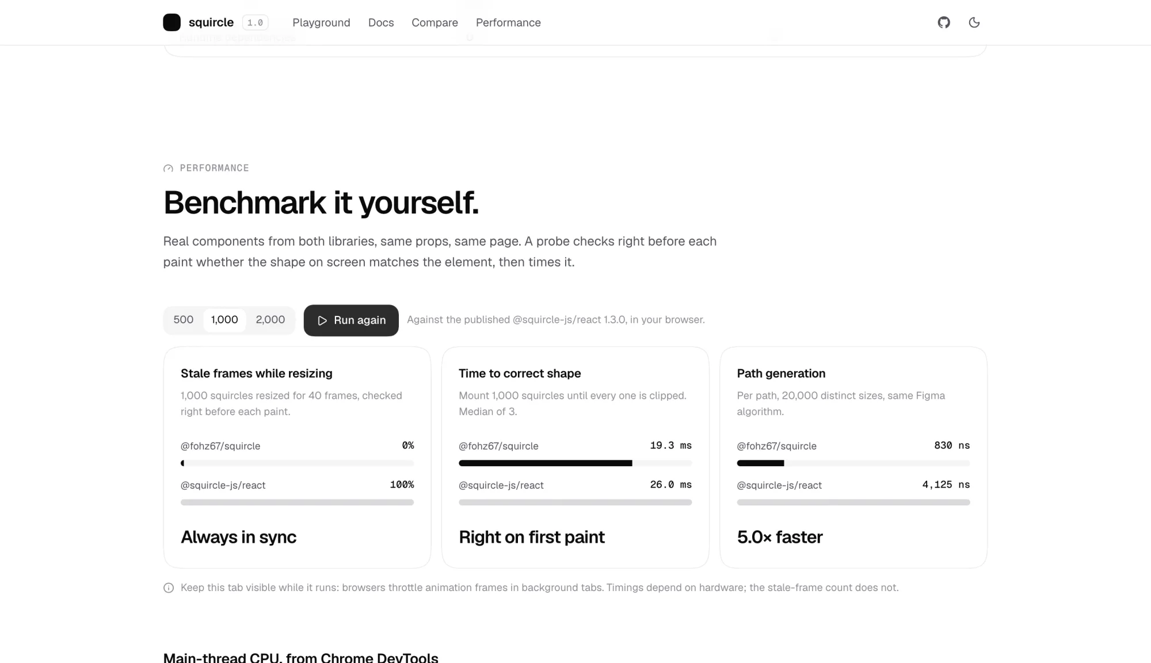Click the 'Right on first paint' result text
This screenshot has height=663, width=1151.
pos(532,537)
